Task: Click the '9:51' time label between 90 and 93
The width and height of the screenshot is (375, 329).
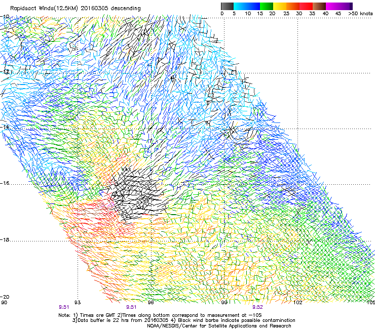Action: coord(64,307)
